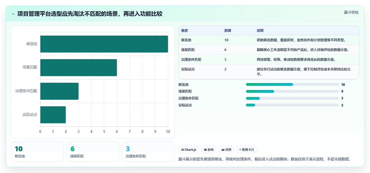The height and width of the screenshot is (173, 370).
Task: Click the description starting 剔除核心工作流
Action: 303,50
